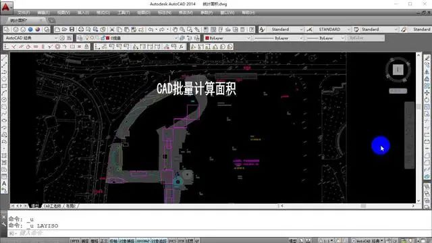
Task: Click the ViewCube top face
Action: click(398, 70)
